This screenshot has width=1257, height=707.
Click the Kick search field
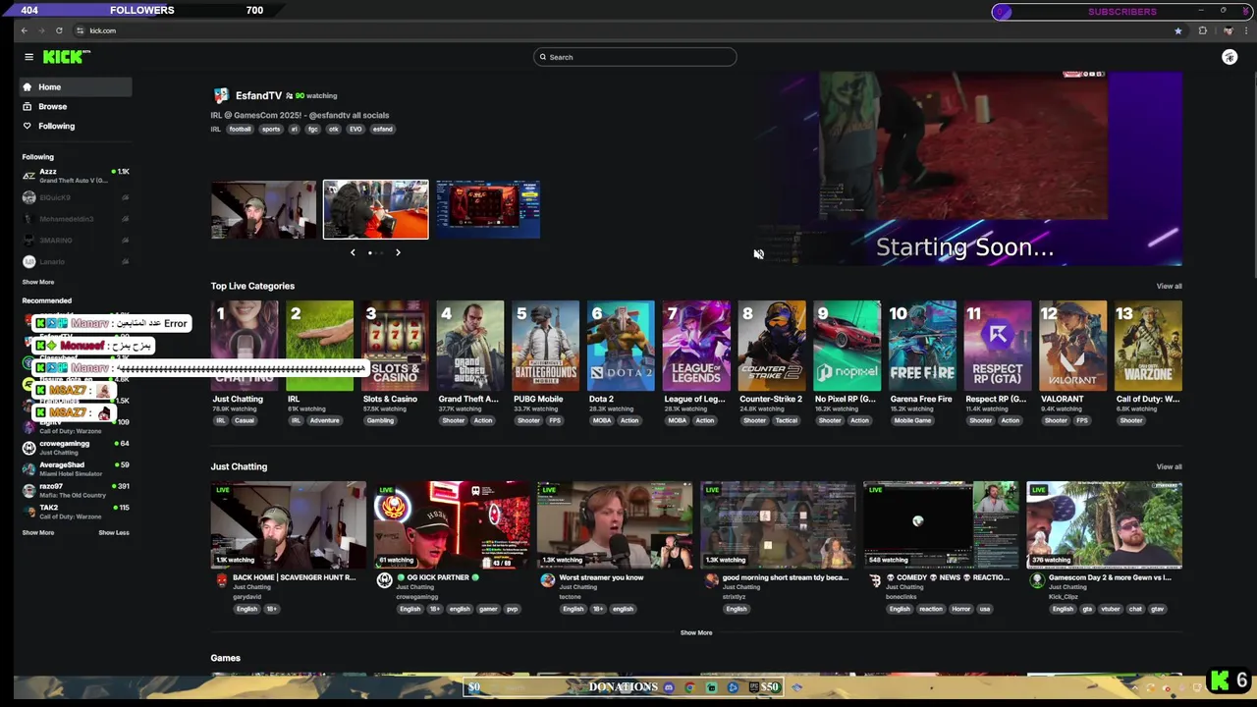pyautogui.click(x=634, y=57)
